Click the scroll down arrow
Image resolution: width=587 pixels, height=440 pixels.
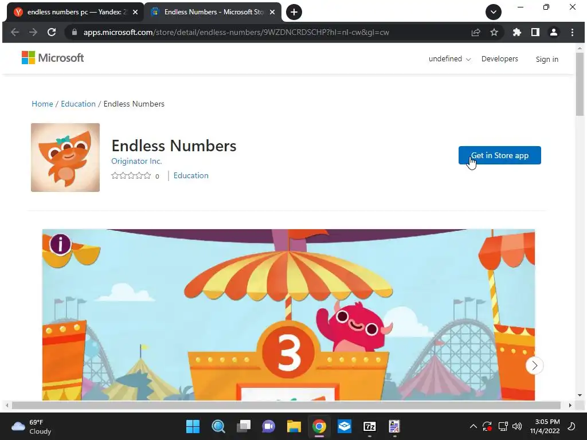[580, 395]
